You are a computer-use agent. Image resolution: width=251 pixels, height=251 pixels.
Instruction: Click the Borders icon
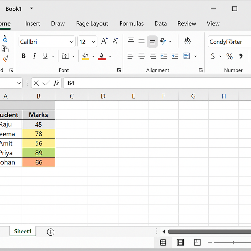point(65,56)
